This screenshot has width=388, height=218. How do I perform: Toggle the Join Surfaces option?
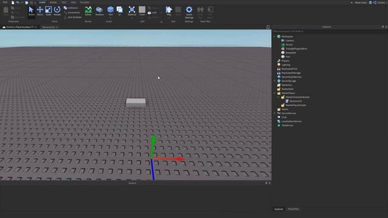pyautogui.click(x=73, y=18)
